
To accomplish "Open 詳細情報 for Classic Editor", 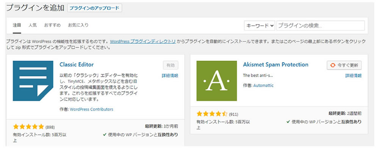I will pyautogui.click(x=170, y=76).
